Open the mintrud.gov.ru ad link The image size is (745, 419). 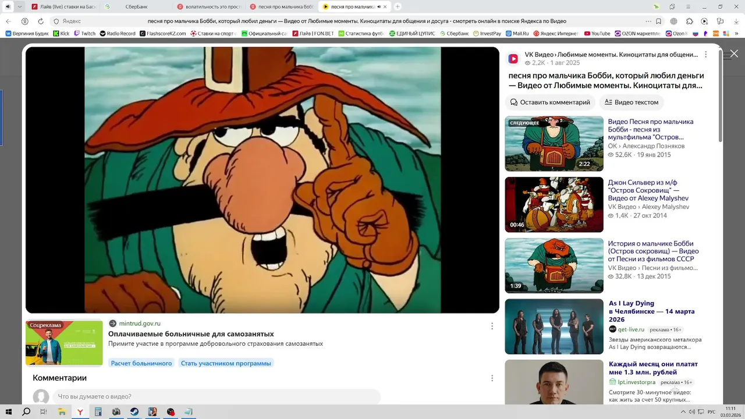tap(140, 324)
